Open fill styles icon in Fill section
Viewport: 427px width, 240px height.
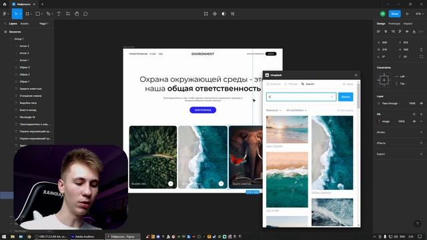(x=414, y=114)
